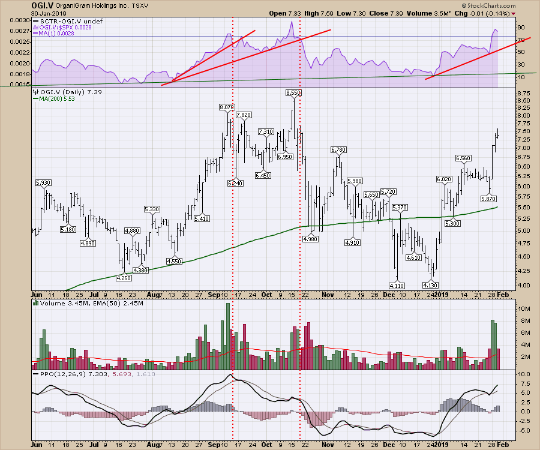Screen dimensions: 540x450
Task: Click the 7.820 price label
Action: [244, 115]
